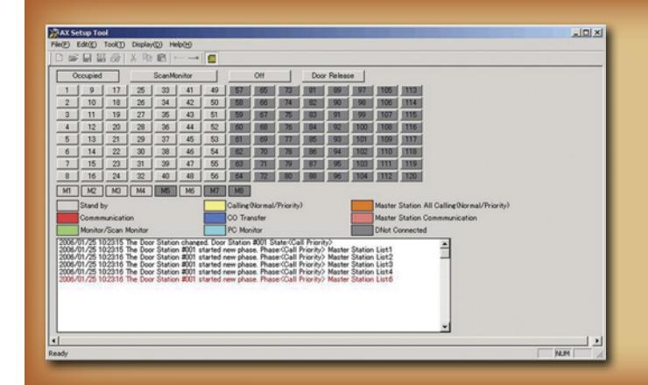The height and width of the screenshot is (385, 648).
Task: Select door station 1
Action: pyautogui.click(x=67, y=90)
